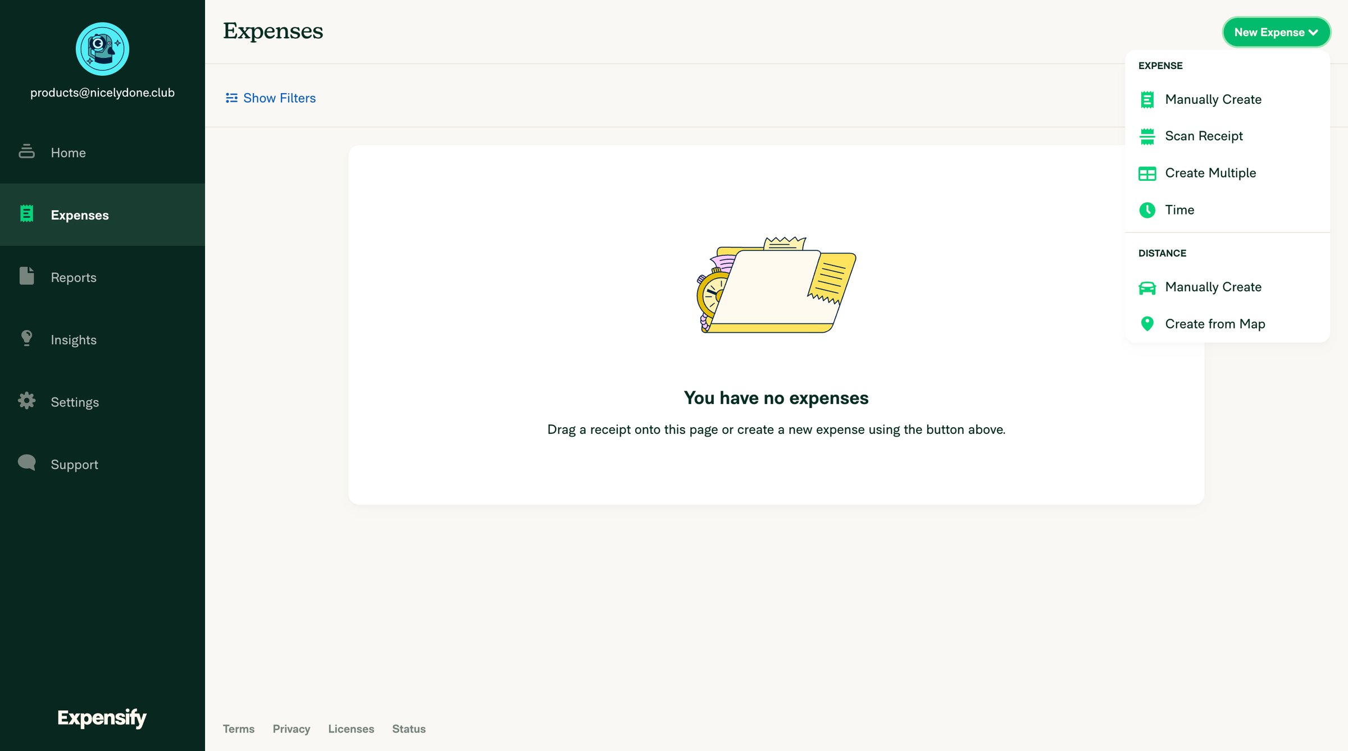Click the Home stack icon in sidebar

(26, 152)
